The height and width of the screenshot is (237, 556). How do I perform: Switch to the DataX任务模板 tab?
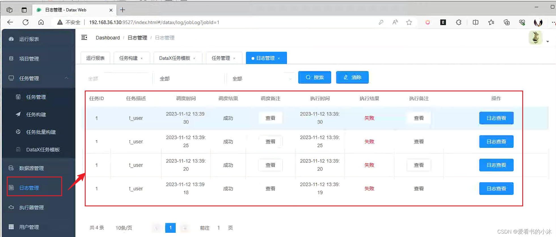click(175, 58)
